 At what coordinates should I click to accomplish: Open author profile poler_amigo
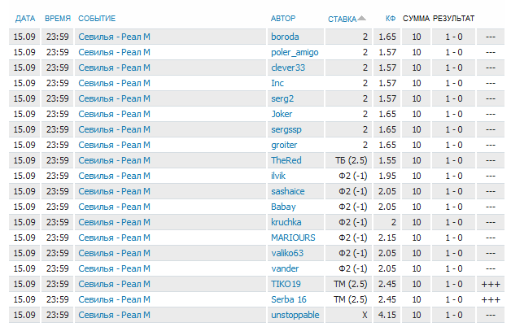point(295,52)
